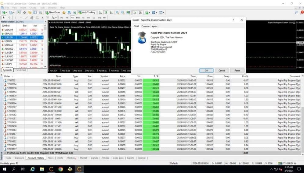304x173 pixels.
Task: Click OK in the Expert dialog
Action: (x=206, y=71)
